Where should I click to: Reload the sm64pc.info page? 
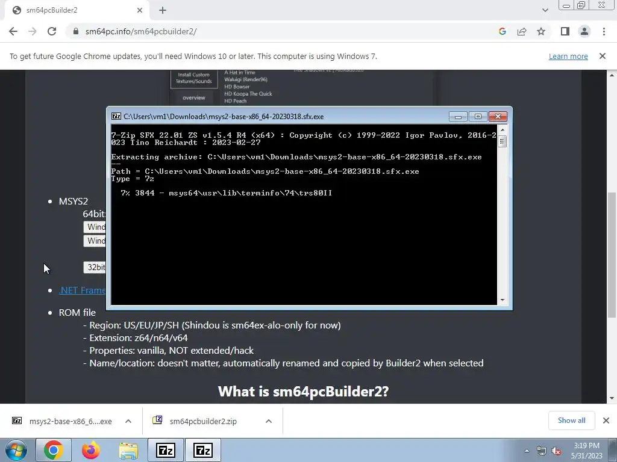click(52, 31)
